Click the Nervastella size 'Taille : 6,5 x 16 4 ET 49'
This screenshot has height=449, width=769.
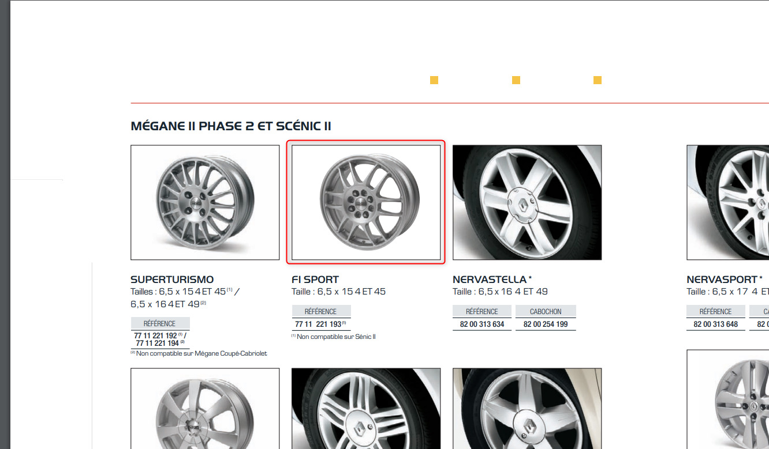coord(501,292)
